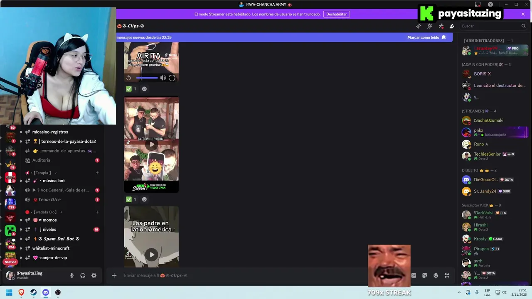
Task: Dismiss the streamer mode banner
Action: click(x=523, y=14)
